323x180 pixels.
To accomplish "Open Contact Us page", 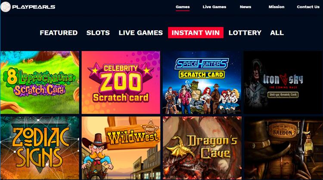I will (x=308, y=7).
